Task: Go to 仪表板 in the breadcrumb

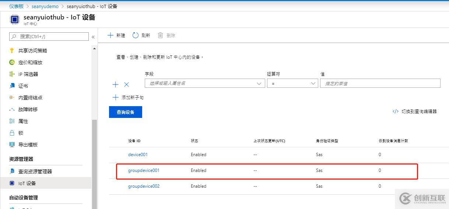Action: [17, 6]
